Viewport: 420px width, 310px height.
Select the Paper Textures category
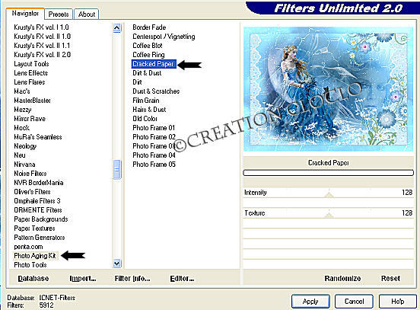[34, 229]
